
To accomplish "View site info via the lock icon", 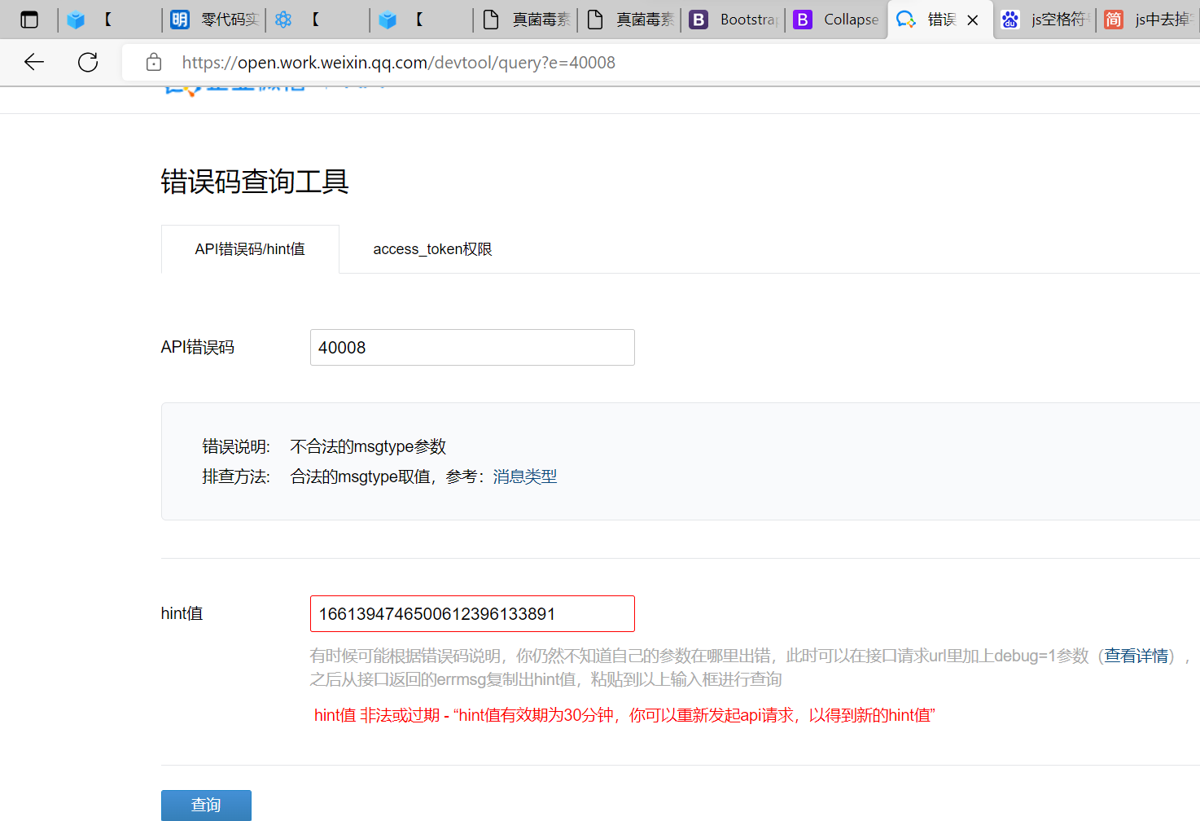I will click(x=153, y=63).
